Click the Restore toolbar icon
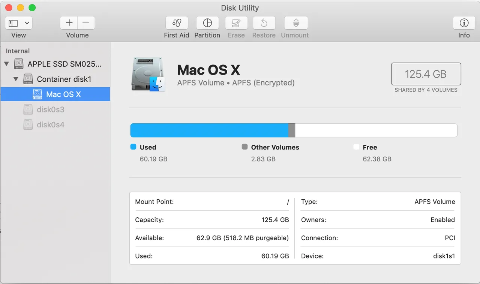This screenshot has width=480, height=284. coord(264,23)
